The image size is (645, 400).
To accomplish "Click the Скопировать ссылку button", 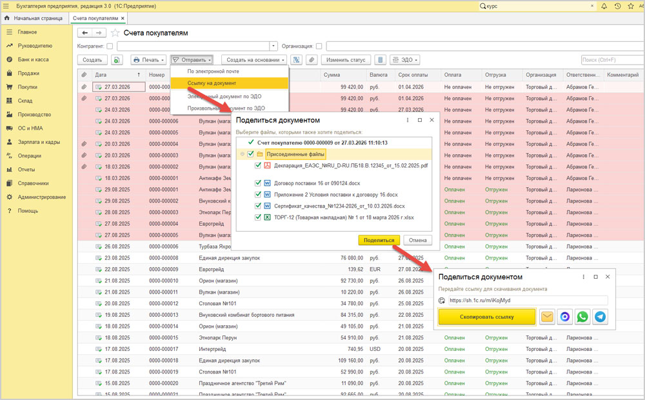I will (486, 317).
